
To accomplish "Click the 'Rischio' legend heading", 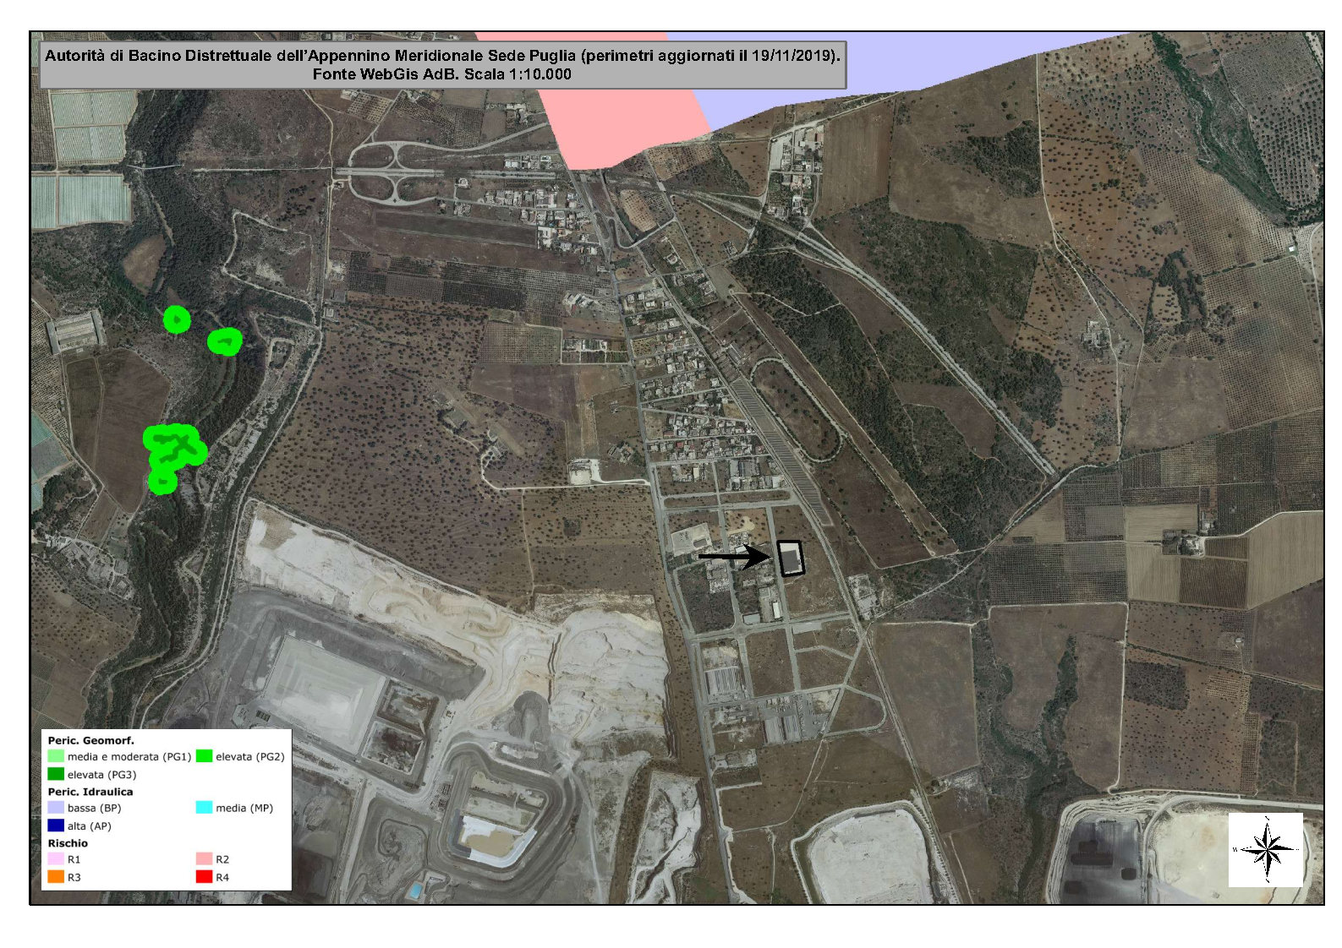I will 68,843.
